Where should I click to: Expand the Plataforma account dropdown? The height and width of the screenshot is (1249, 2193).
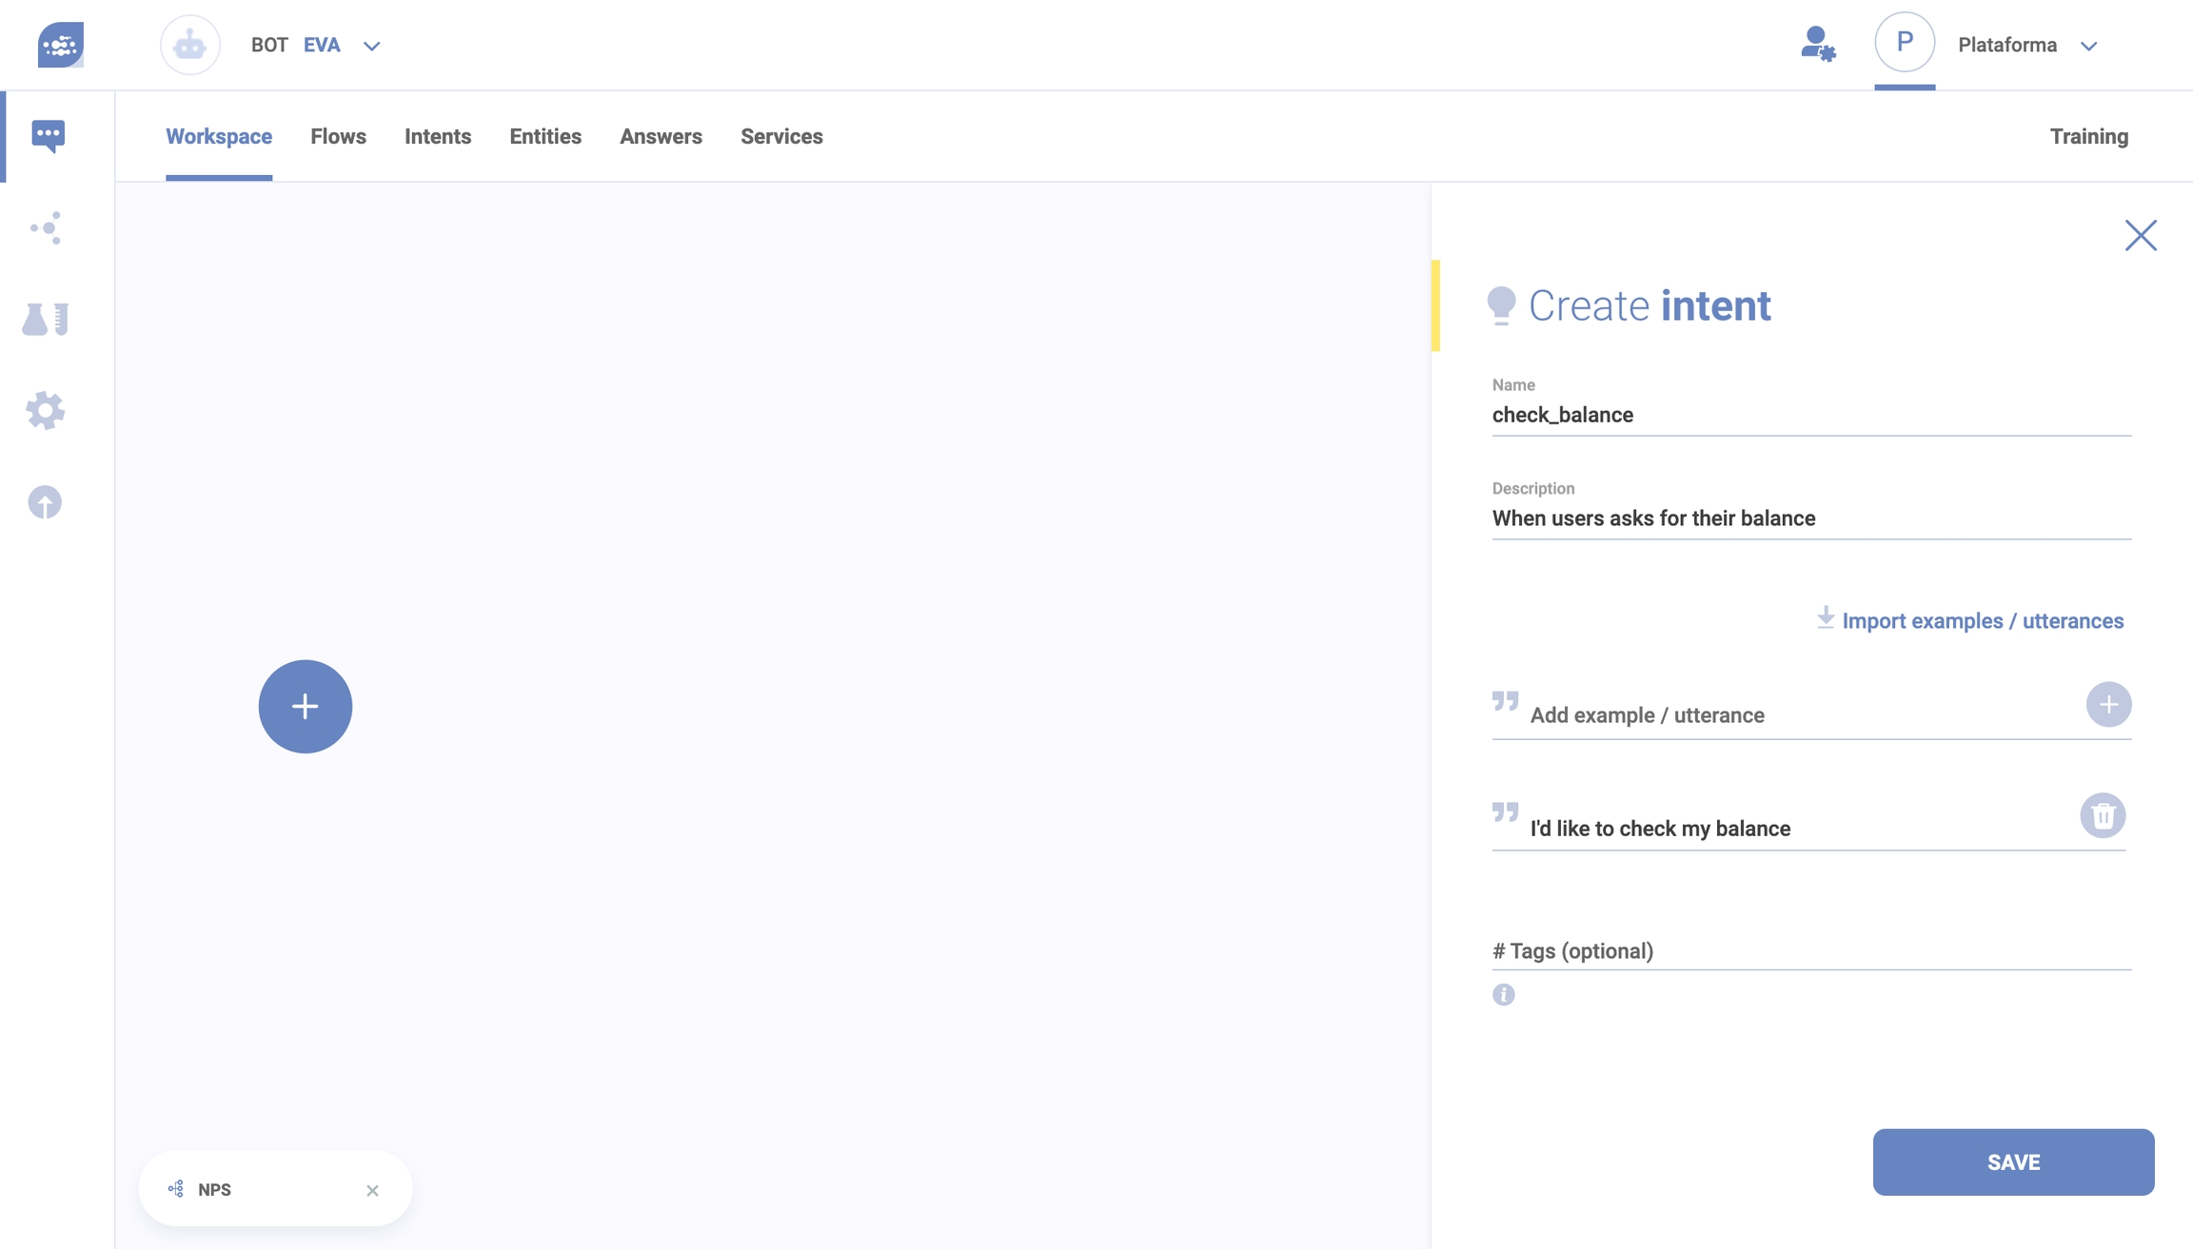[x=2088, y=46]
